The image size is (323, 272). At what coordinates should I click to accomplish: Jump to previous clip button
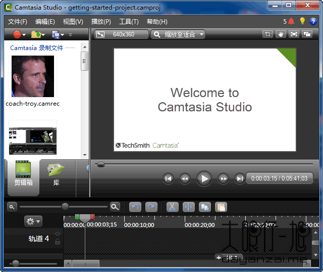pos(168,178)
